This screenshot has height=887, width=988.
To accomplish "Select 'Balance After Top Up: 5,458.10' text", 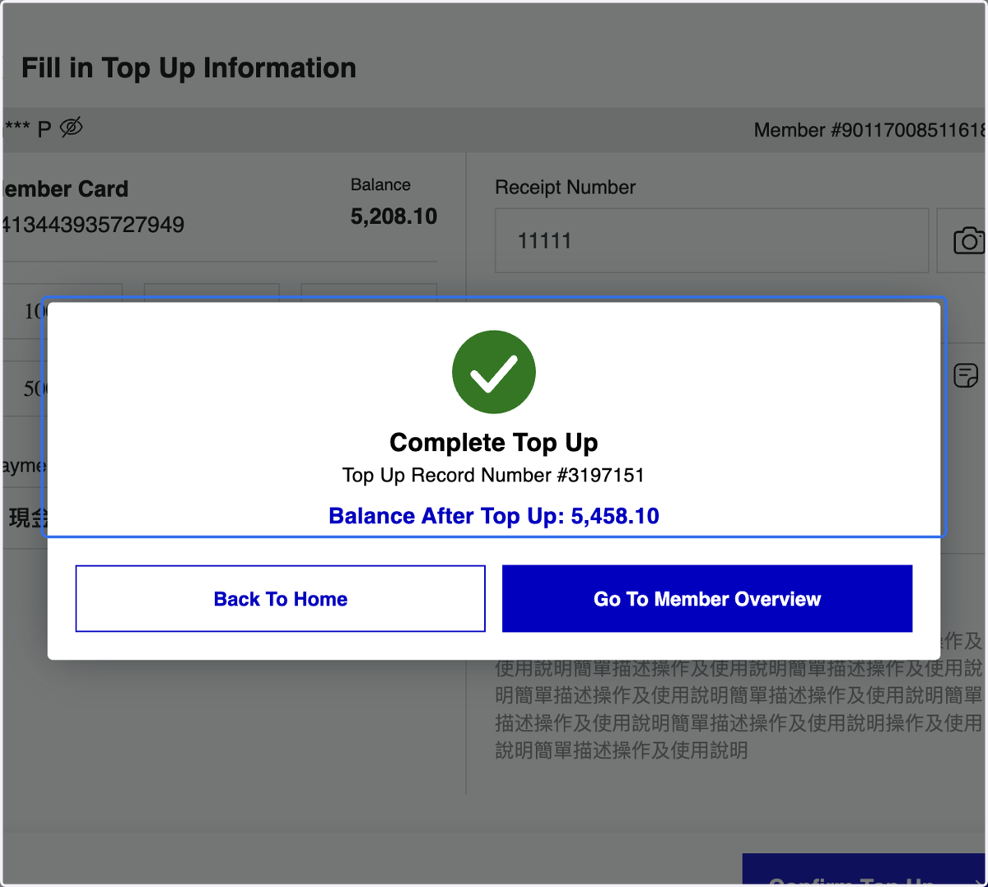I will (x=494, y=516).
